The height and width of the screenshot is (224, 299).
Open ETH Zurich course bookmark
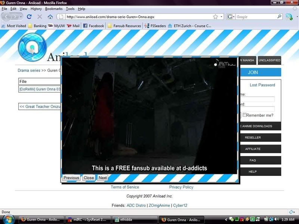point(189,26)
